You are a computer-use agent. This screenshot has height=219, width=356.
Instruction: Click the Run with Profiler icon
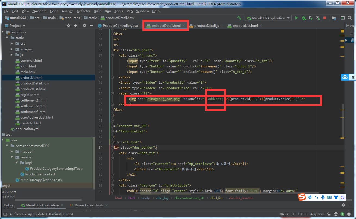pos(317,18)
